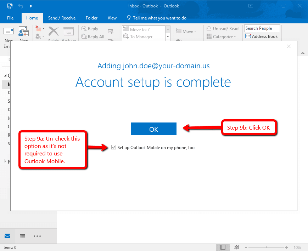This screenshot has height=251, width=308.
Task: Click the Search People field
Action: 262,28
